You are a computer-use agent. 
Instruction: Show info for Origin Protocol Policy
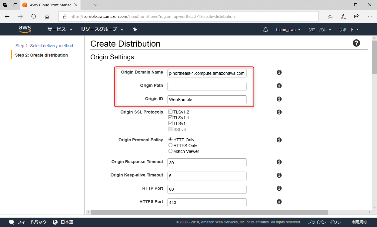click(279, 140)
